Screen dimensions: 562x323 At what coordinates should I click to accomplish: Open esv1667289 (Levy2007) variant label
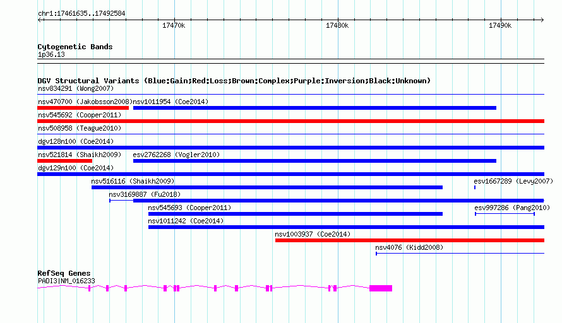click(513, 181)
